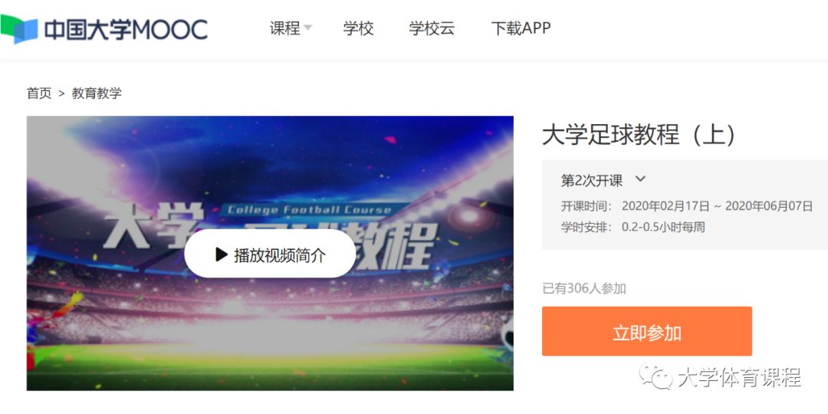
Task: Go to the 学校 navigation item
Action: coord(359,28)
